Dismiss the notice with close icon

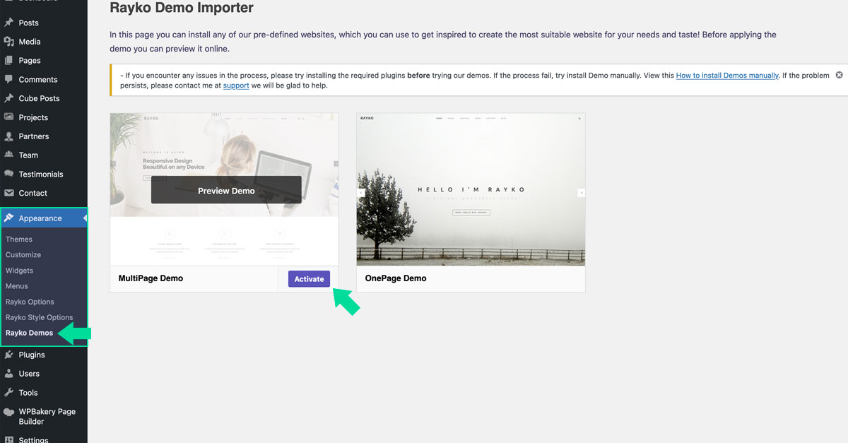coord(839,75)
